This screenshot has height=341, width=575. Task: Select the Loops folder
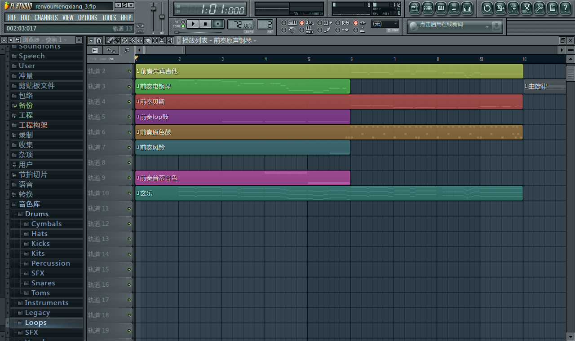tap(36, 323)
